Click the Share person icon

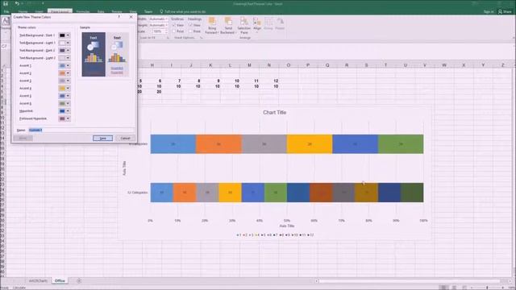coord(500,11)
